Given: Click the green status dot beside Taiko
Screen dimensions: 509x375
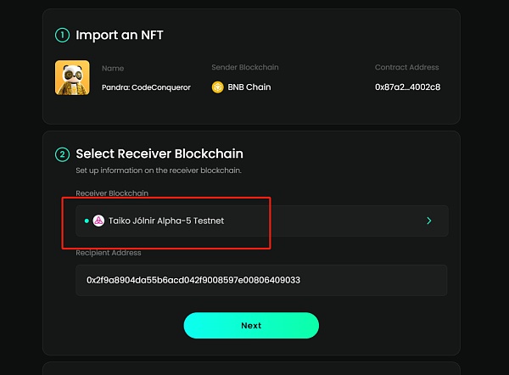Looking at the screenshot, I should click(87, 221).
